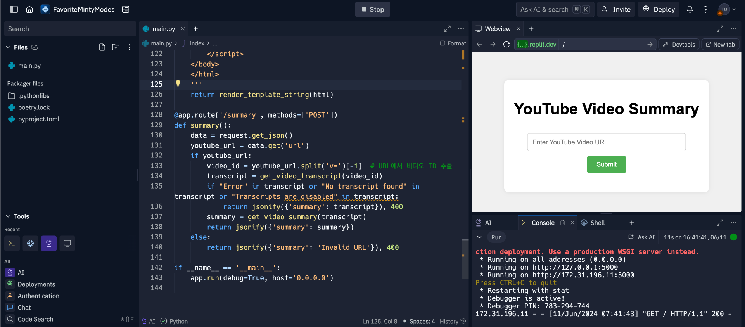The height and width of the screenshot is (327, 745).
Task: Create a new folder with the new folder icon
Action: pos(116,47)
